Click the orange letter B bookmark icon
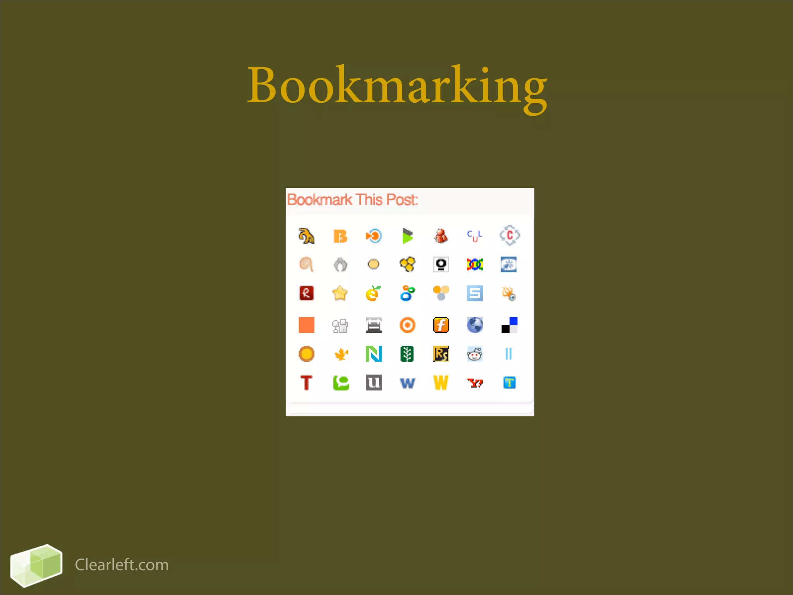793x595 pixels. (340, 236)
